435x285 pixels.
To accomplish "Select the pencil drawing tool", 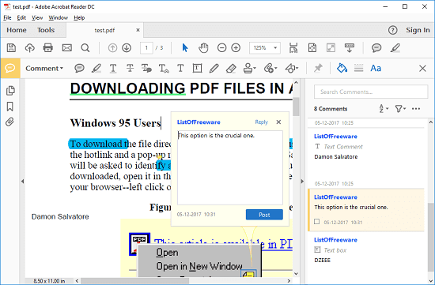I will 214,68.
